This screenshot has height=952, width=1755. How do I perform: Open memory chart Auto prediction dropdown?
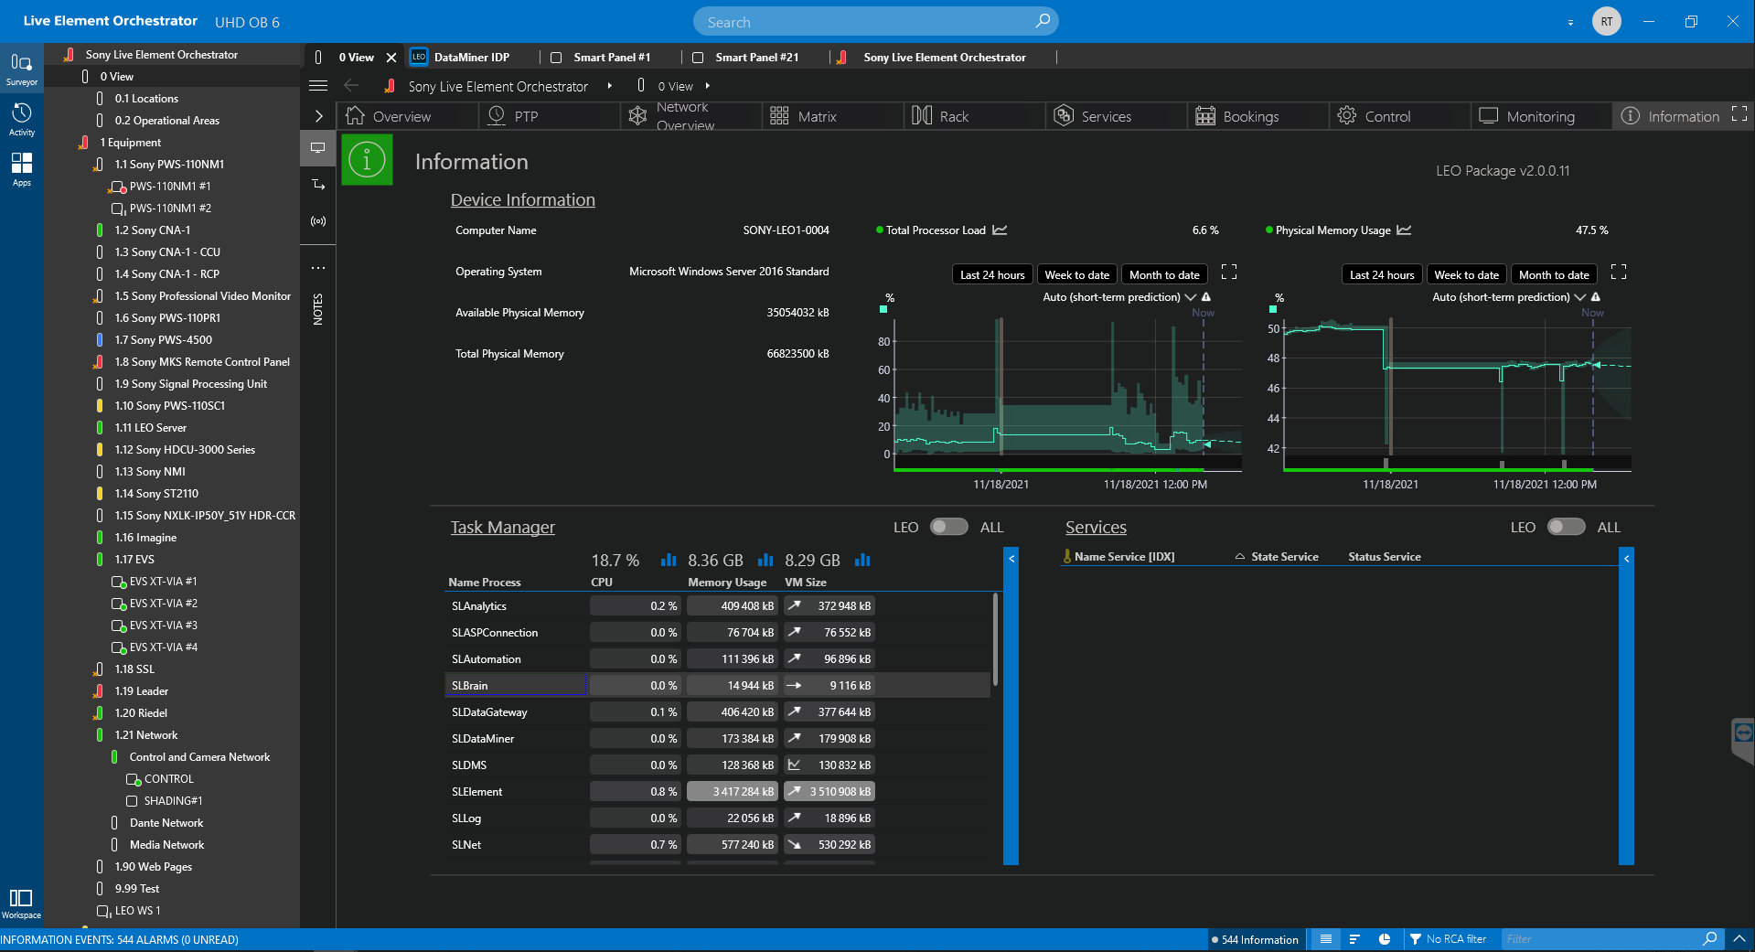click(1579, 297)
